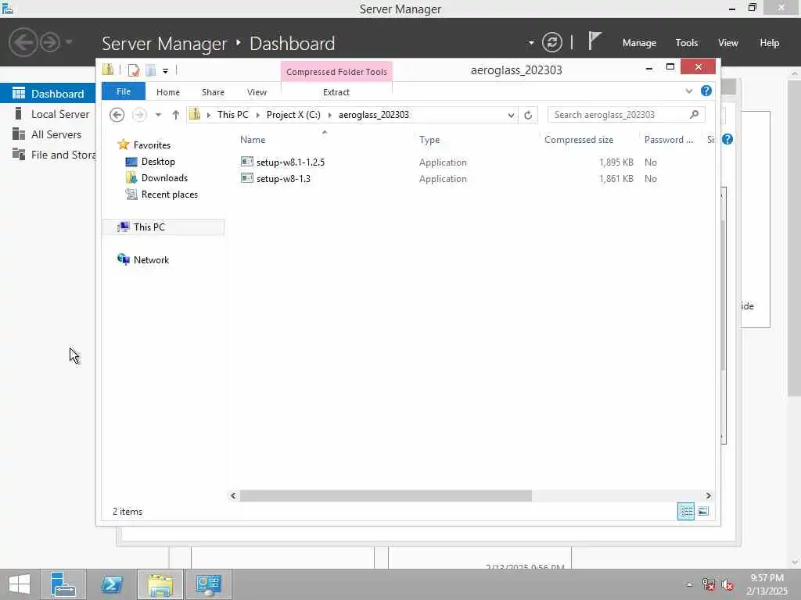
Task: Select This PC in navigation pane
Action: pos(149,227)
